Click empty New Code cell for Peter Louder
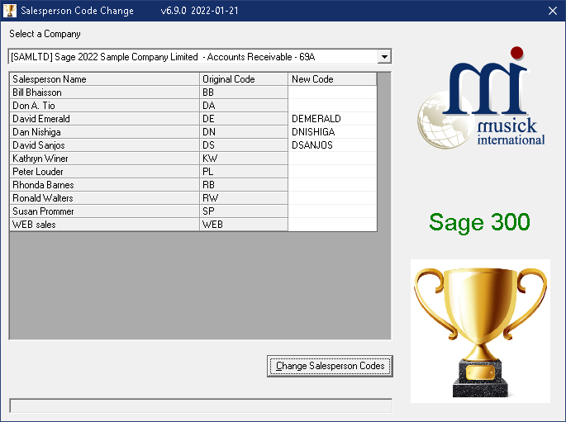 (332, 172)
